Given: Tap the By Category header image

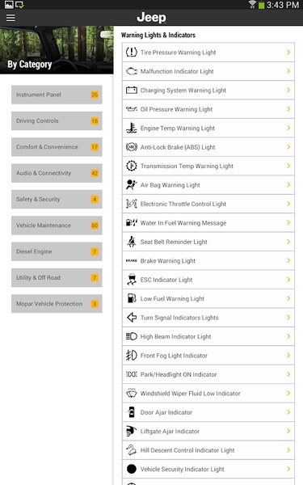Looking at the screenshot, I should [x=57, y=50].
